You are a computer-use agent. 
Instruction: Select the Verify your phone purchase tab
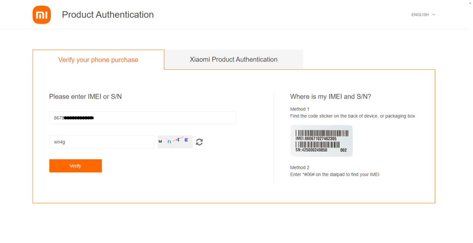coord(98,60)
